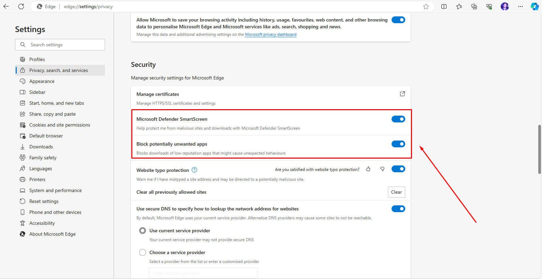The image size is (542, 279).
Task: Open Manage certificates external link icon
Action: [402, 94]
